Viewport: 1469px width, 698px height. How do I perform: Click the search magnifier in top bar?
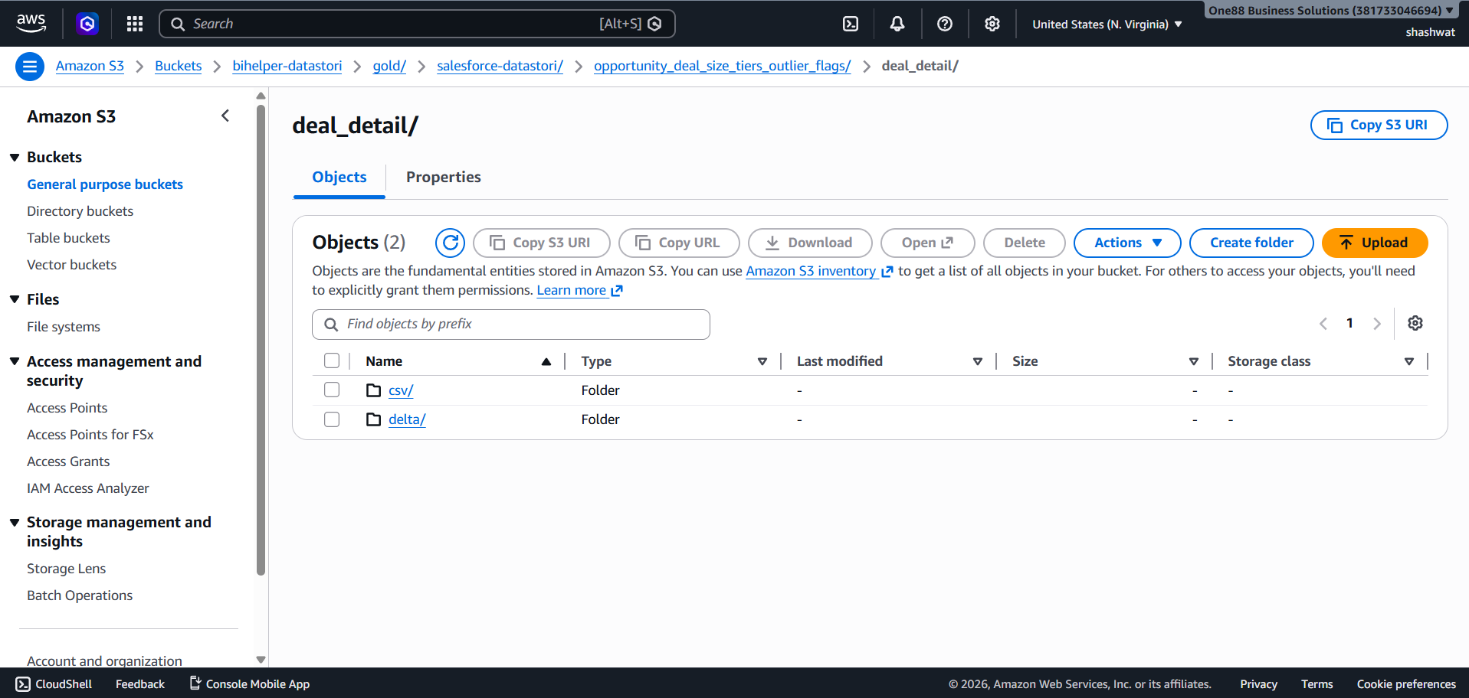pos(178,24)
